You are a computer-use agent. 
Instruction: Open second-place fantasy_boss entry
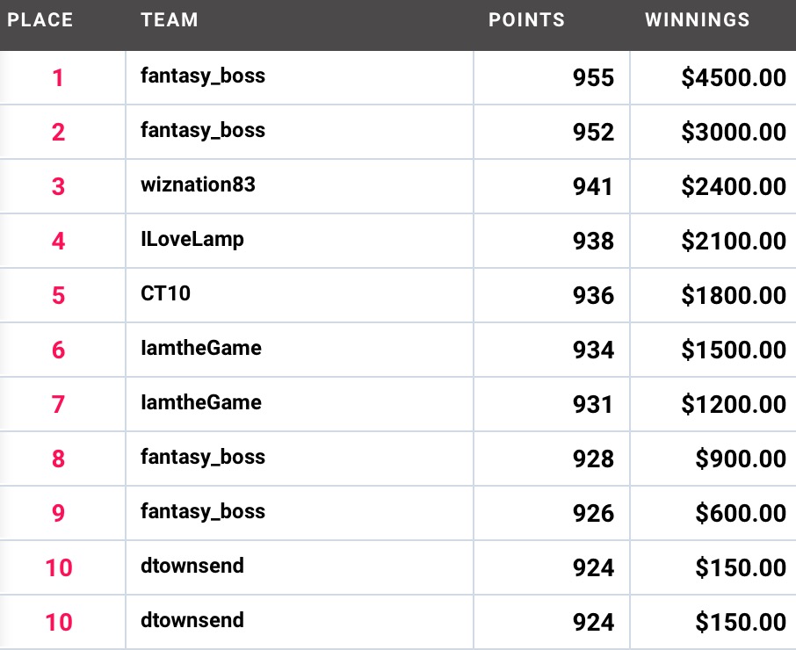coord(203,130)
